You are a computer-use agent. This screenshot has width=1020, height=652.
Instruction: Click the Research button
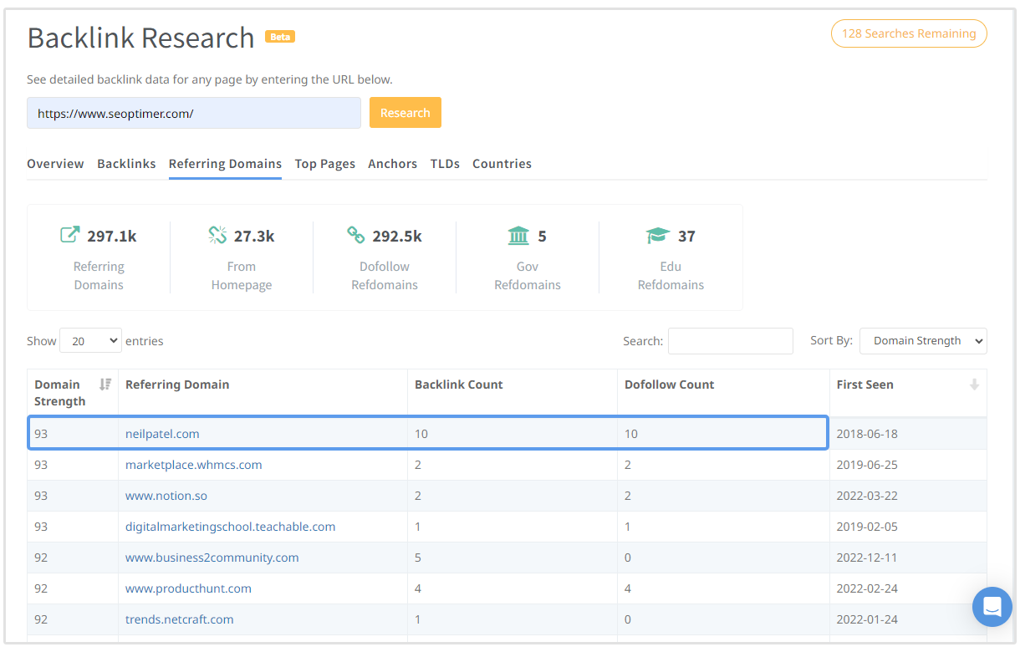tap(405, 112)
